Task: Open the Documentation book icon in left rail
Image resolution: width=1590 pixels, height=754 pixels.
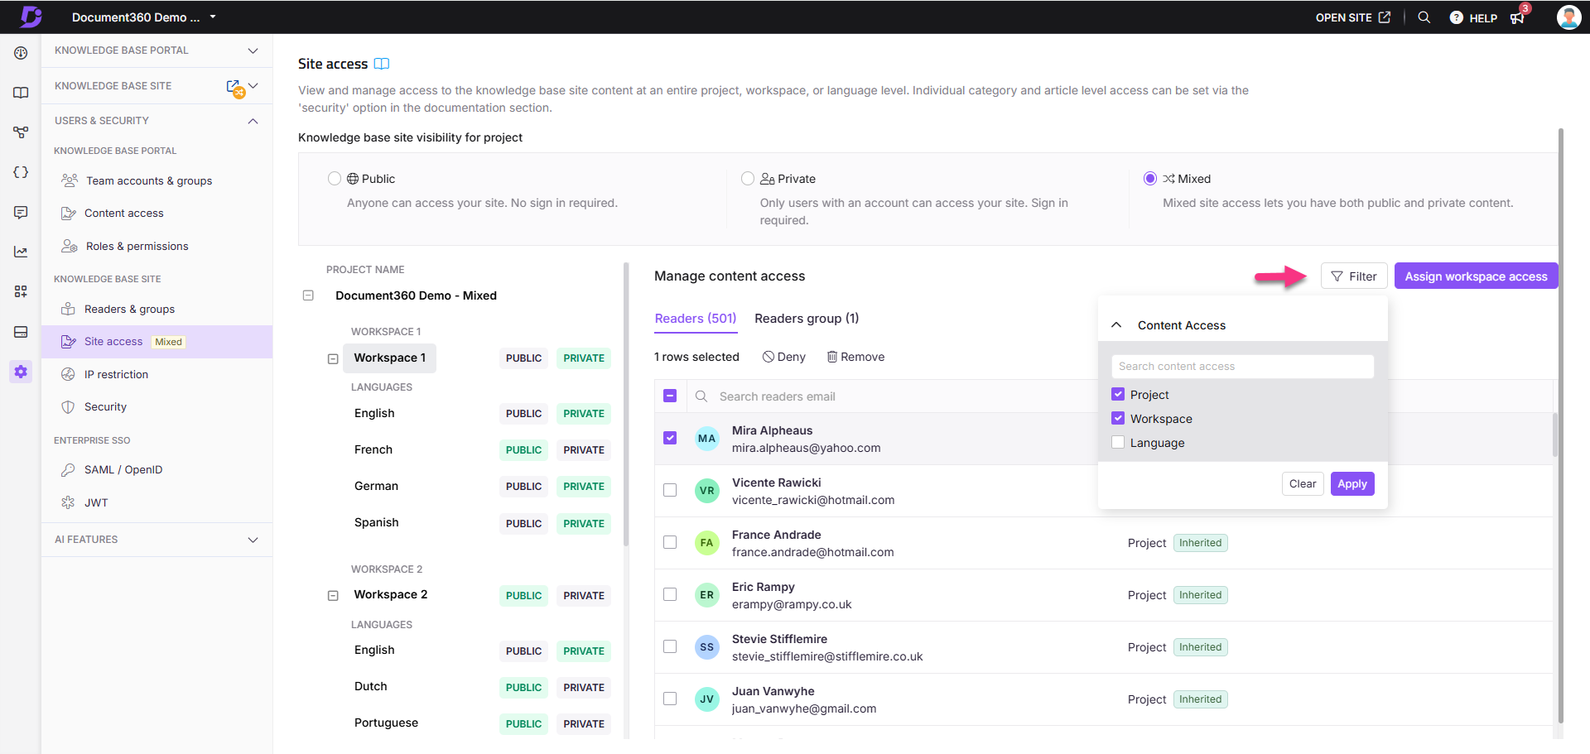Action: click(21, 93)
